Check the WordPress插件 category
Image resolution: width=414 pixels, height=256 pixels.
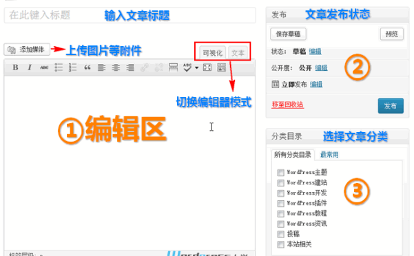tap(280, 203)
